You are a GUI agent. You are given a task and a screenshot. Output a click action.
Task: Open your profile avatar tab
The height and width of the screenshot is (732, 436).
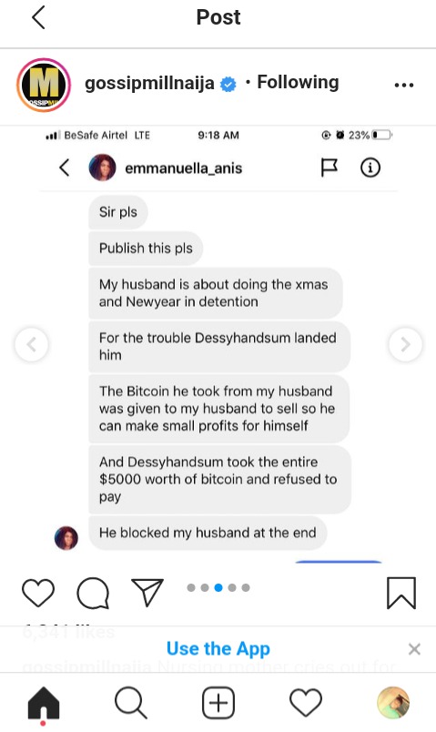pos(393,703)
